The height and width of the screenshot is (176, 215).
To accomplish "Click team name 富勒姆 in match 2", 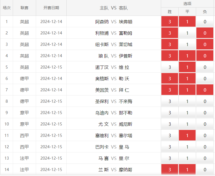I will click(x=126, y=33).
